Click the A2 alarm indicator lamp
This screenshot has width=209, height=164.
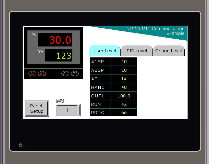(42, 73)
